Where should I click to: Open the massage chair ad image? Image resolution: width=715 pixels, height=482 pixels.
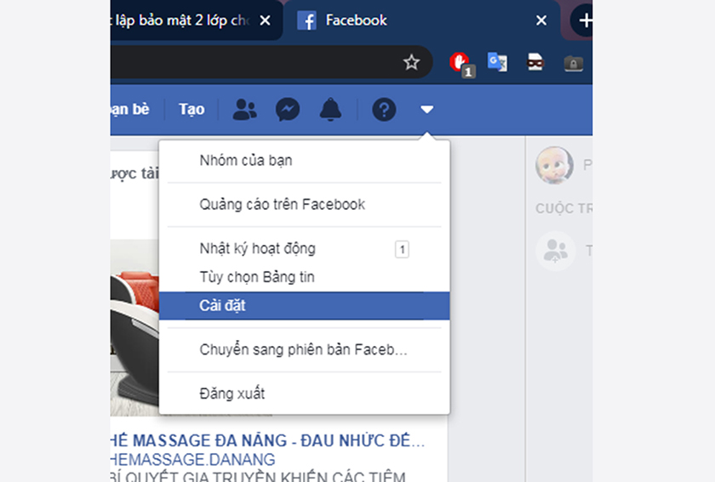[135, 327]
